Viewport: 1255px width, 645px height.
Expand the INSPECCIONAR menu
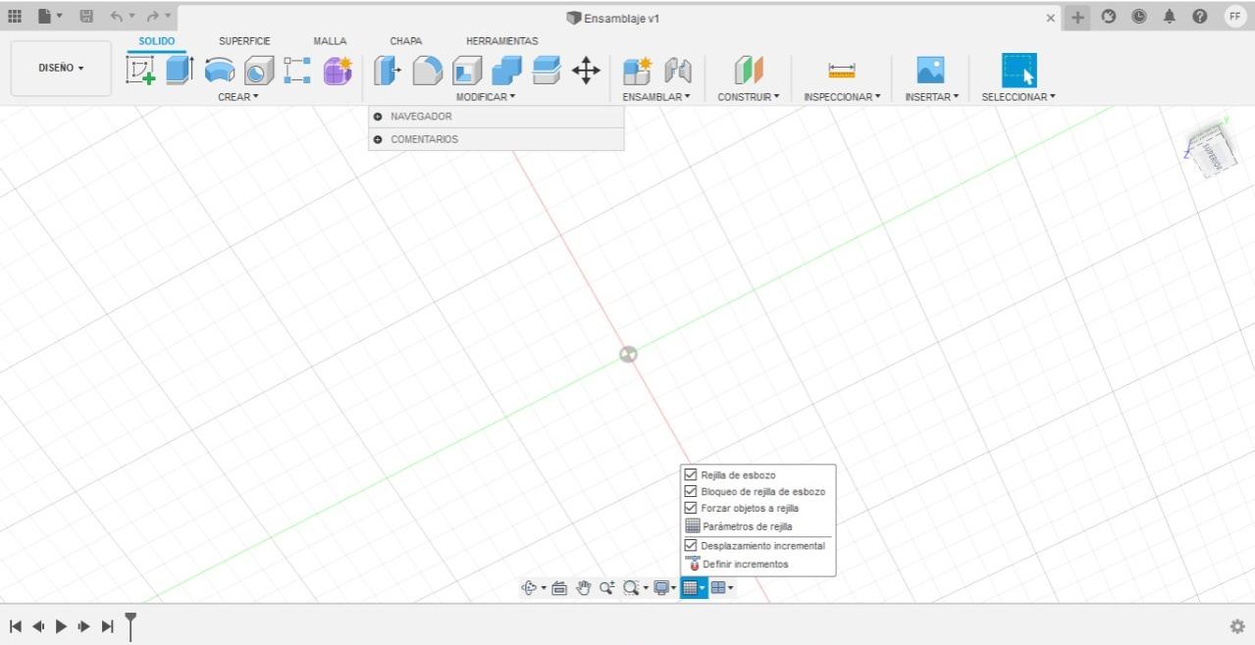(x=842, y=97)
